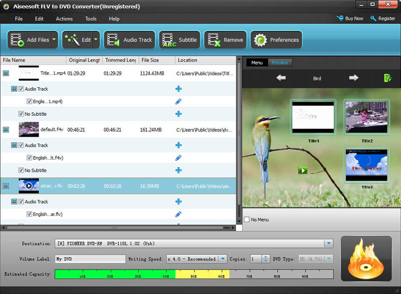Select the Title1 thumbnail in menu preview

(x=313, y=117)
